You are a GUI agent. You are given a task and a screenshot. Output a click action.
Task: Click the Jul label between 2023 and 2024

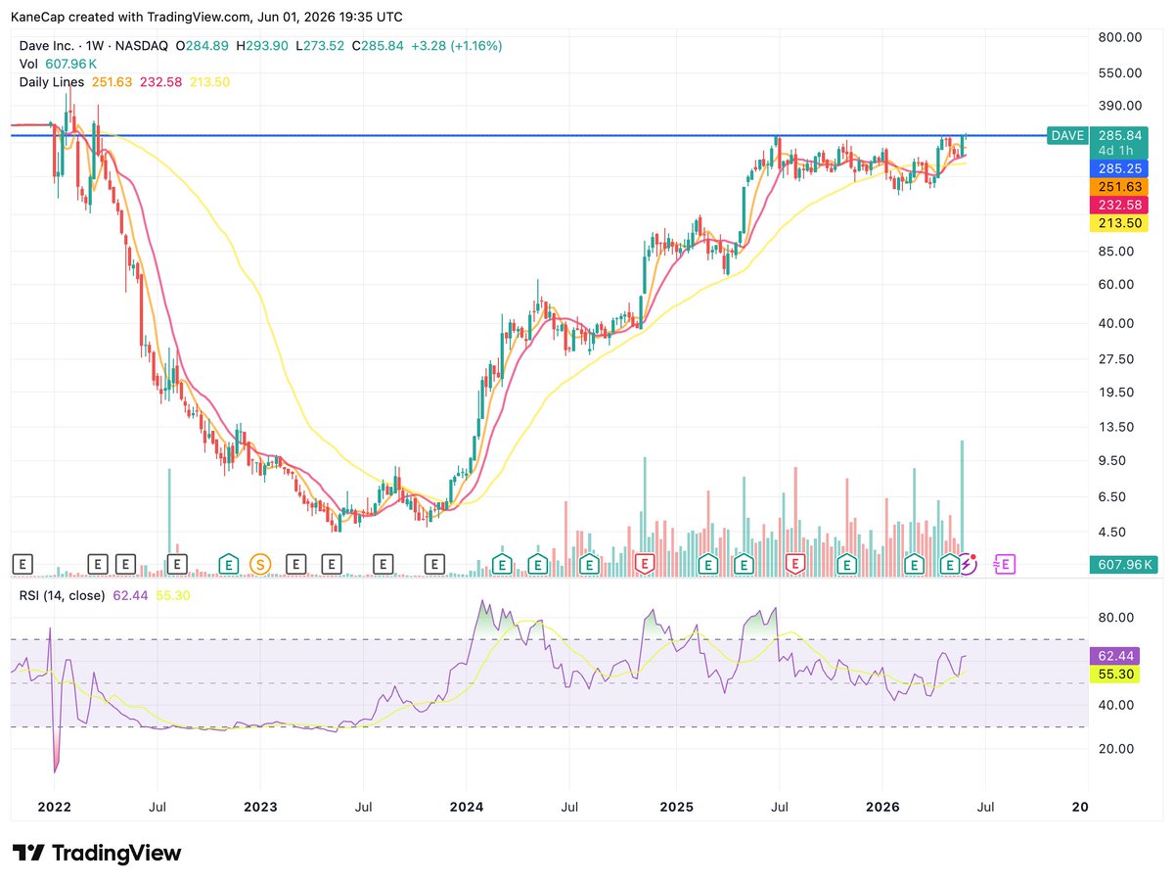363,807
